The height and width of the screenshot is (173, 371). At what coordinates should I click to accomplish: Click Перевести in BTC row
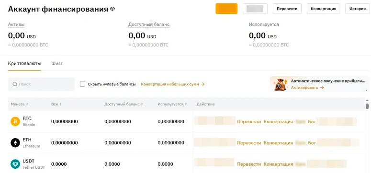249,122
